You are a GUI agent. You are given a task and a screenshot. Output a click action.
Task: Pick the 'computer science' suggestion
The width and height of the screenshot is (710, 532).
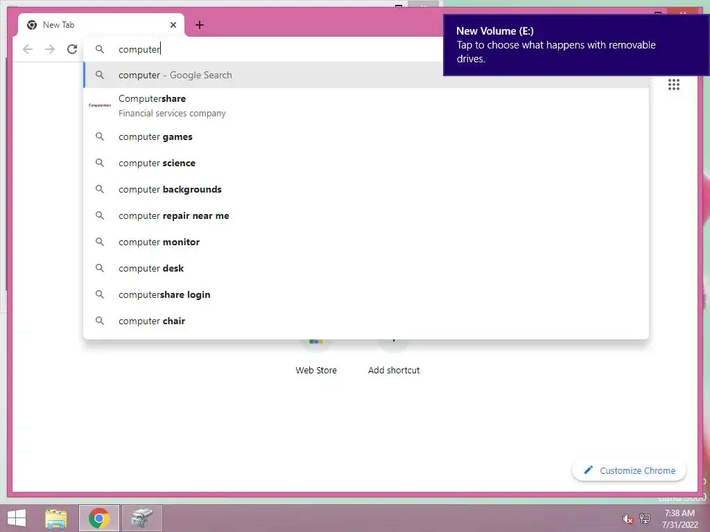tap(366, 163)
